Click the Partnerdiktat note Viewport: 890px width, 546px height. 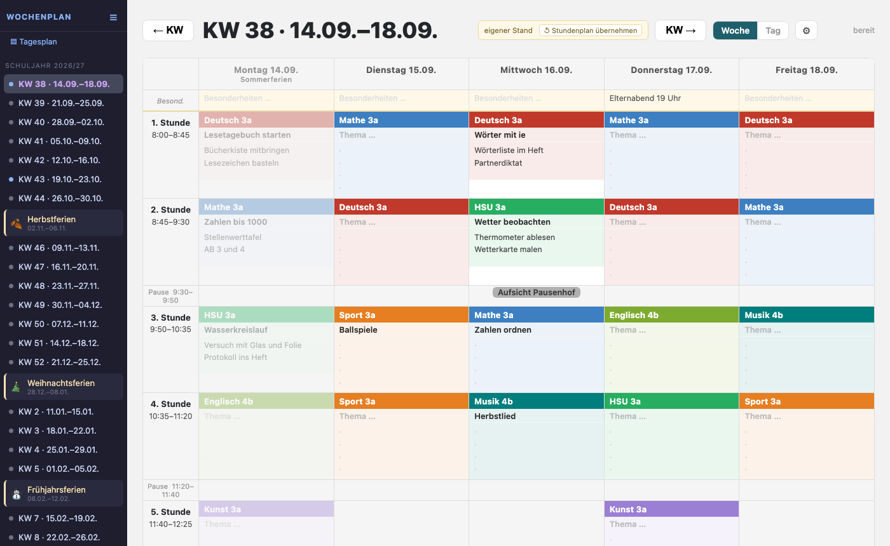point(498,163)
